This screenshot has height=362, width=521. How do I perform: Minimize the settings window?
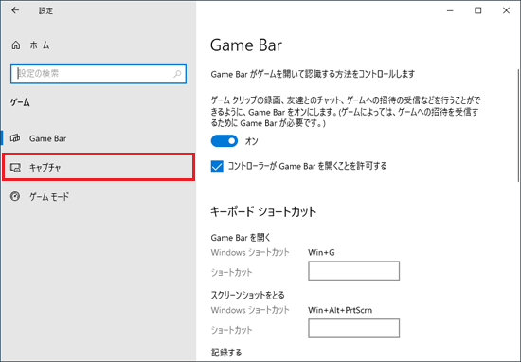450,10
